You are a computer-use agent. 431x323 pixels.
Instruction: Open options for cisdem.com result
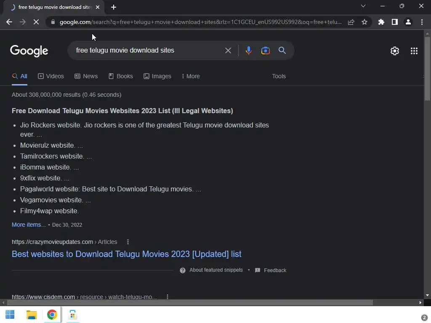pyautogui.click(x=168, y=297)
